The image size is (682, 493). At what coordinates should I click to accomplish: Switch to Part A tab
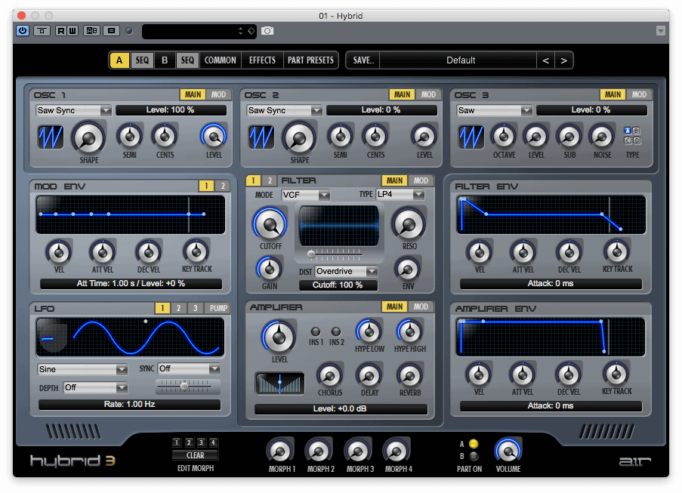[119, 60]
